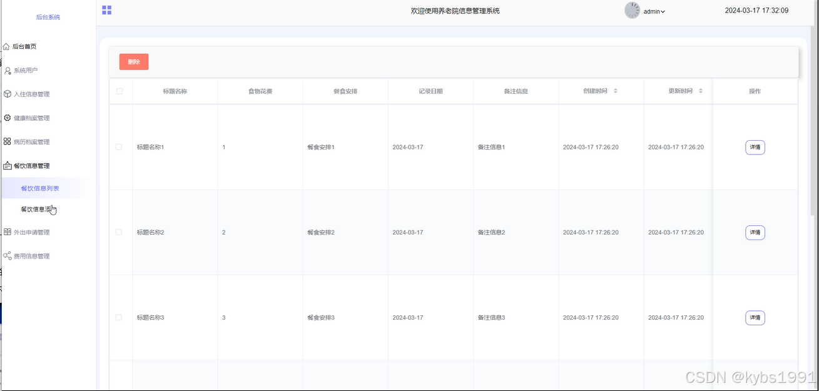Click the card icon beside 餐饮信息管理
Screen dimensions: 819x391
8,166
